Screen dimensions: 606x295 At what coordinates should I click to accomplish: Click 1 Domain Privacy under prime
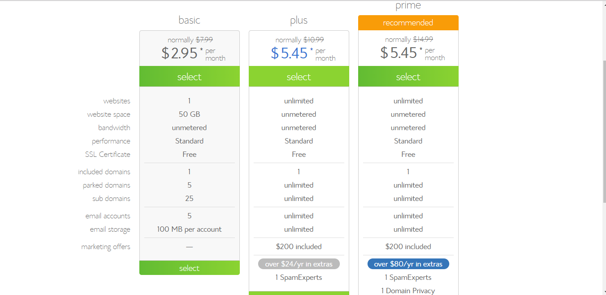point(408,291)
